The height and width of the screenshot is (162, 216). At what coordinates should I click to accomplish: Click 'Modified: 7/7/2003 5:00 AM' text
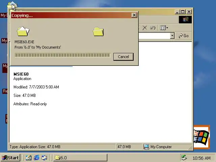36,87
